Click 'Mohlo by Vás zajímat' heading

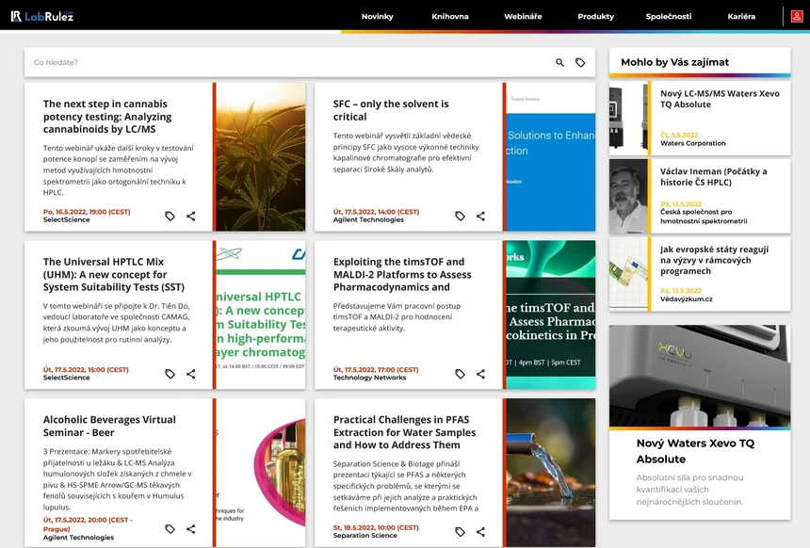pos(674,62)
